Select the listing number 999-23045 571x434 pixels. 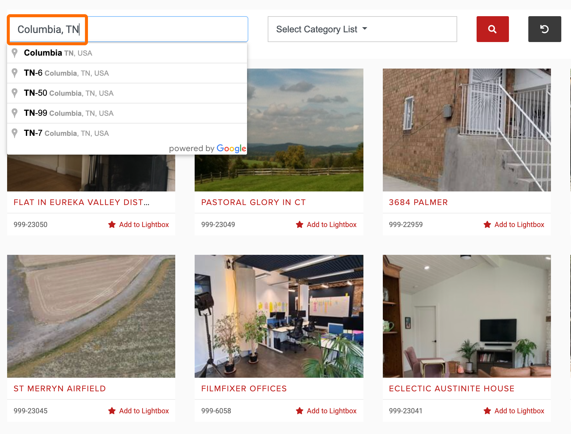click(30, 411)
